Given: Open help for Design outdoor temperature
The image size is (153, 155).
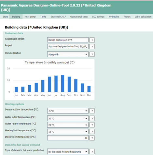Looking at the screenshot, I should 92,111.
